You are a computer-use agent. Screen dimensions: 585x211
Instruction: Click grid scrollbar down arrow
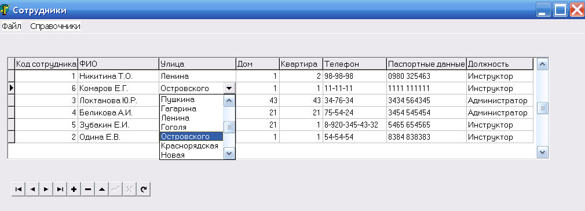(542, 152)
